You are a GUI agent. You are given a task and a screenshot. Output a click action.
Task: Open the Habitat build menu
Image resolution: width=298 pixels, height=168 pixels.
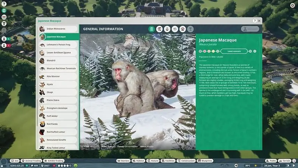(138, 161)
